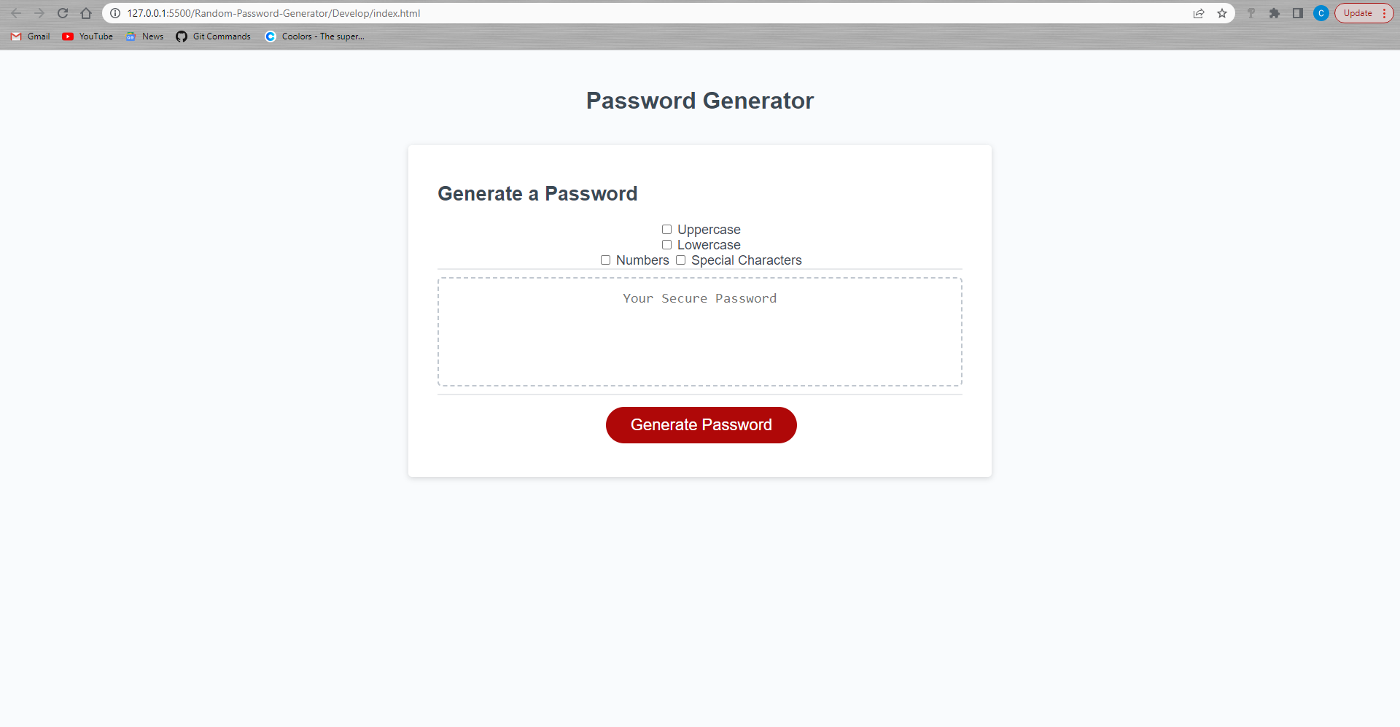Open the side panel icon

1298,12
